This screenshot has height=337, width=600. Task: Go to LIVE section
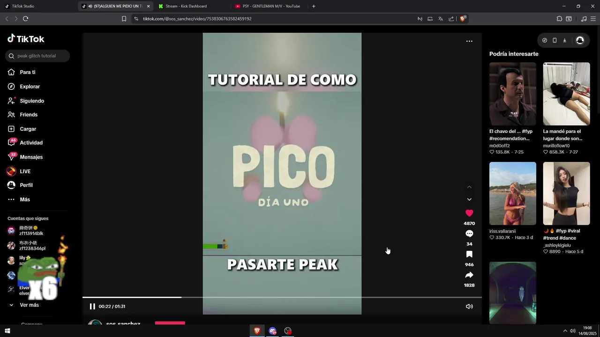(x=25, y=171)
